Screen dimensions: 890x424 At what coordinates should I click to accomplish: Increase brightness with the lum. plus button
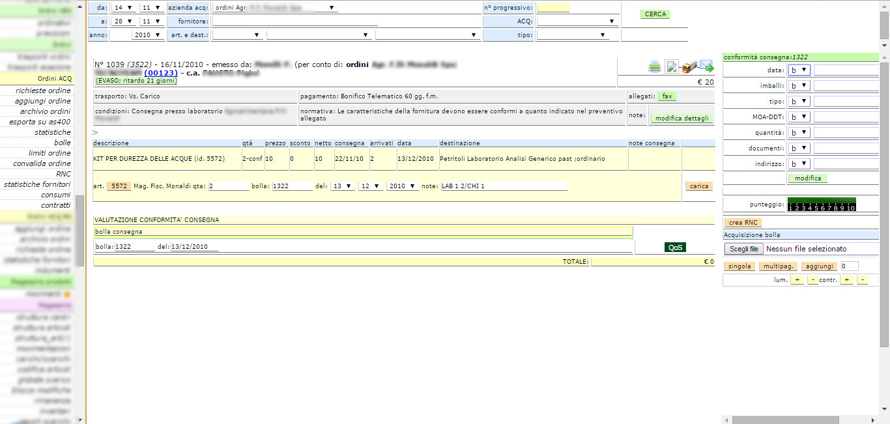[796, 280]
